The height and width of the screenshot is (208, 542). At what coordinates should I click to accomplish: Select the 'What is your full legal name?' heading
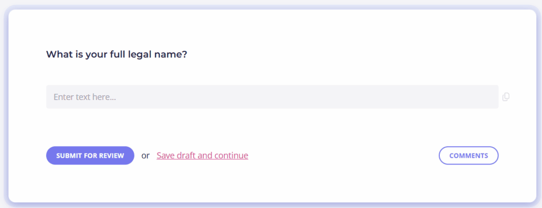(x=116, y=55)
